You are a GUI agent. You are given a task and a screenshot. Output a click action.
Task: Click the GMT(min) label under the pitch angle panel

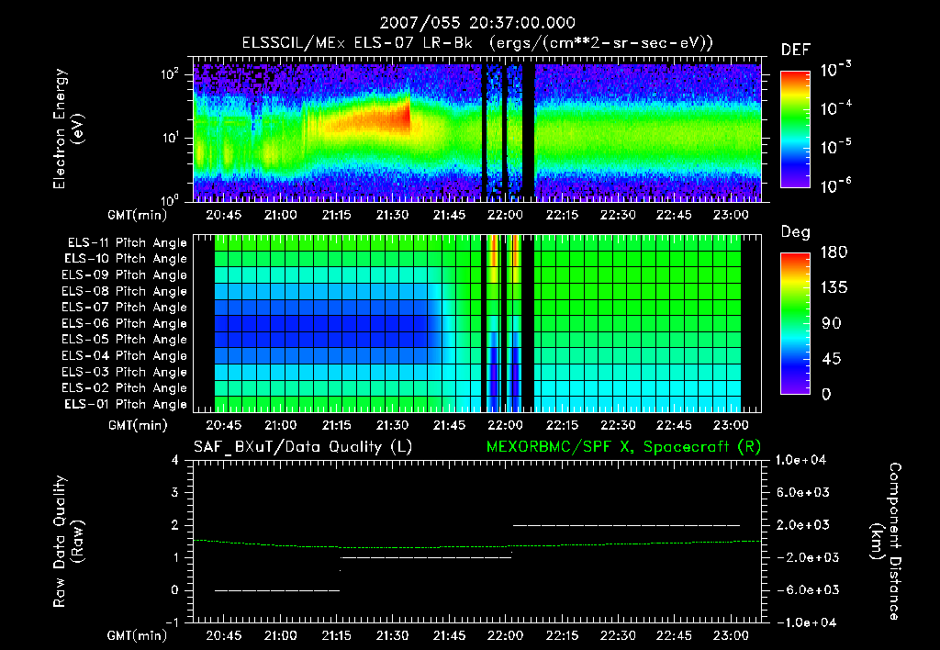click(x=138, y=425)
